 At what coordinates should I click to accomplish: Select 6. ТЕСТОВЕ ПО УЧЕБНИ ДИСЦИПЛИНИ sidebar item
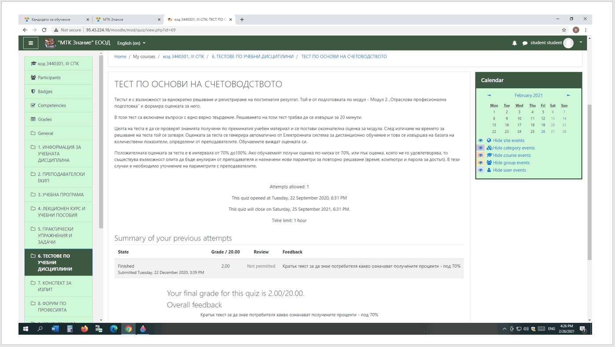[x=59, y=262]
